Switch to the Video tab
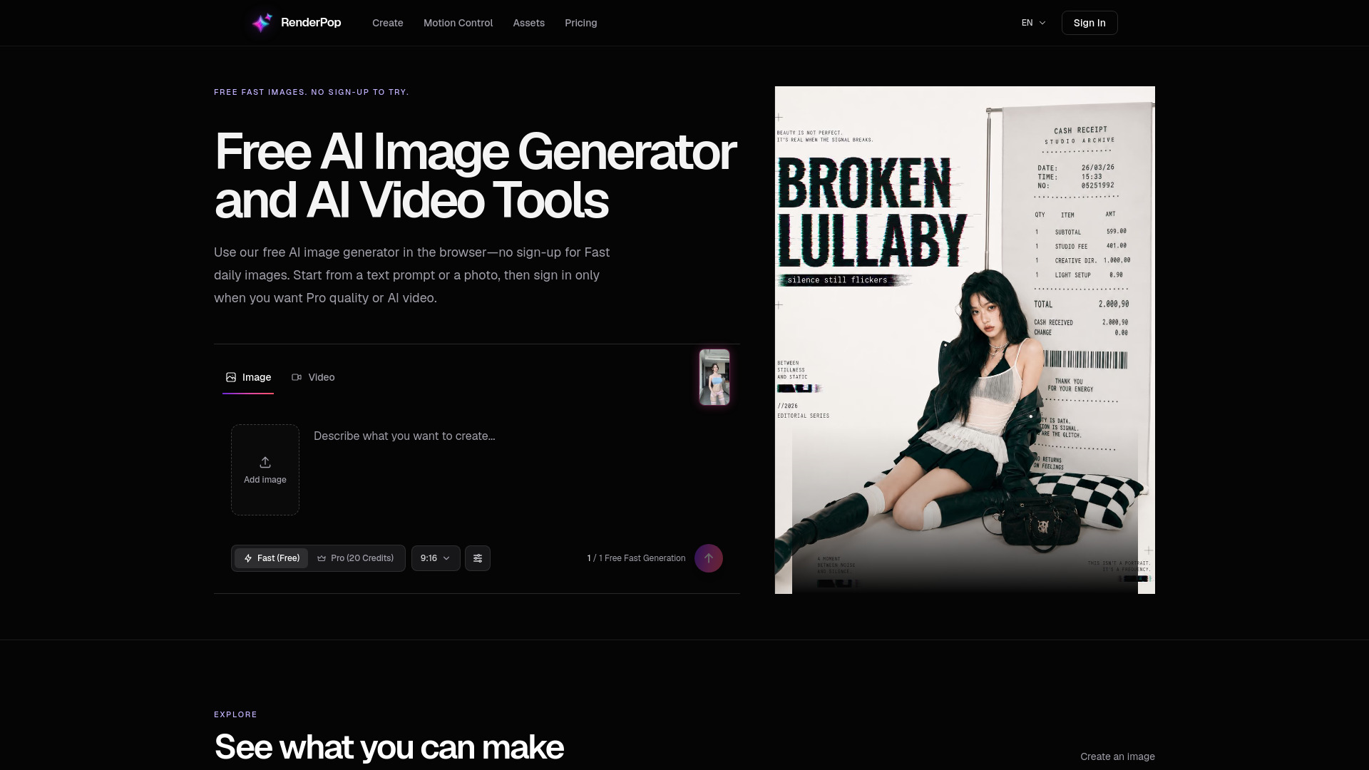The height and width of the screenshot is (770, 1369). [x=313, y=377]
